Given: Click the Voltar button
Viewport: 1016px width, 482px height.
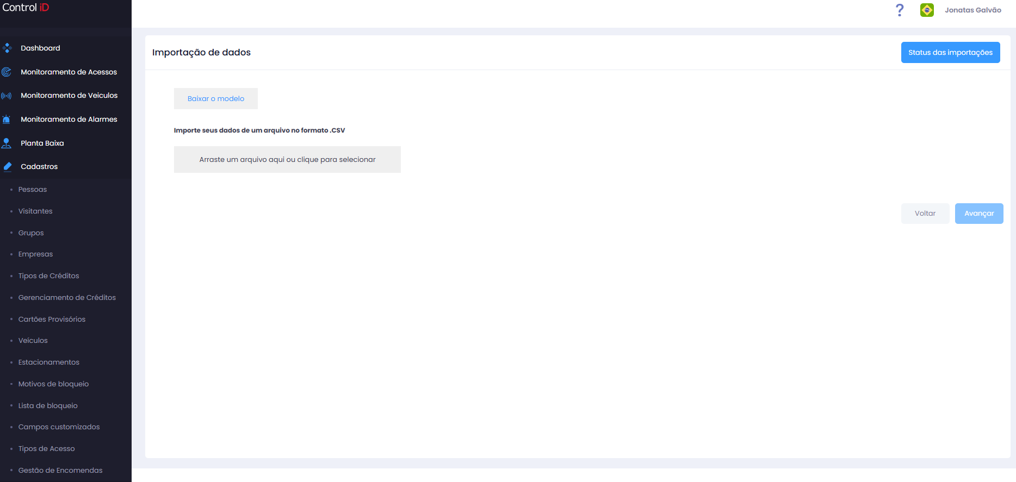Looking at the screenshot, I should coord(925,214).
